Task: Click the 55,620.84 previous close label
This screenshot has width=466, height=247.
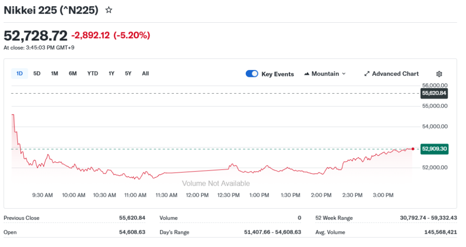Action: [x=434, y=93]
